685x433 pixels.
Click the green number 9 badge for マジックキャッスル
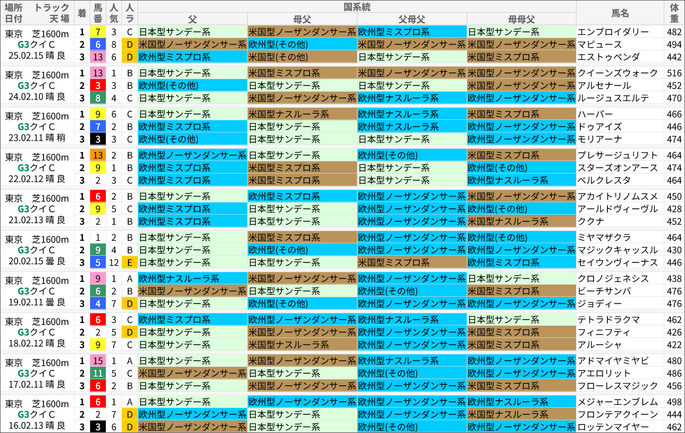click(97, 250)
